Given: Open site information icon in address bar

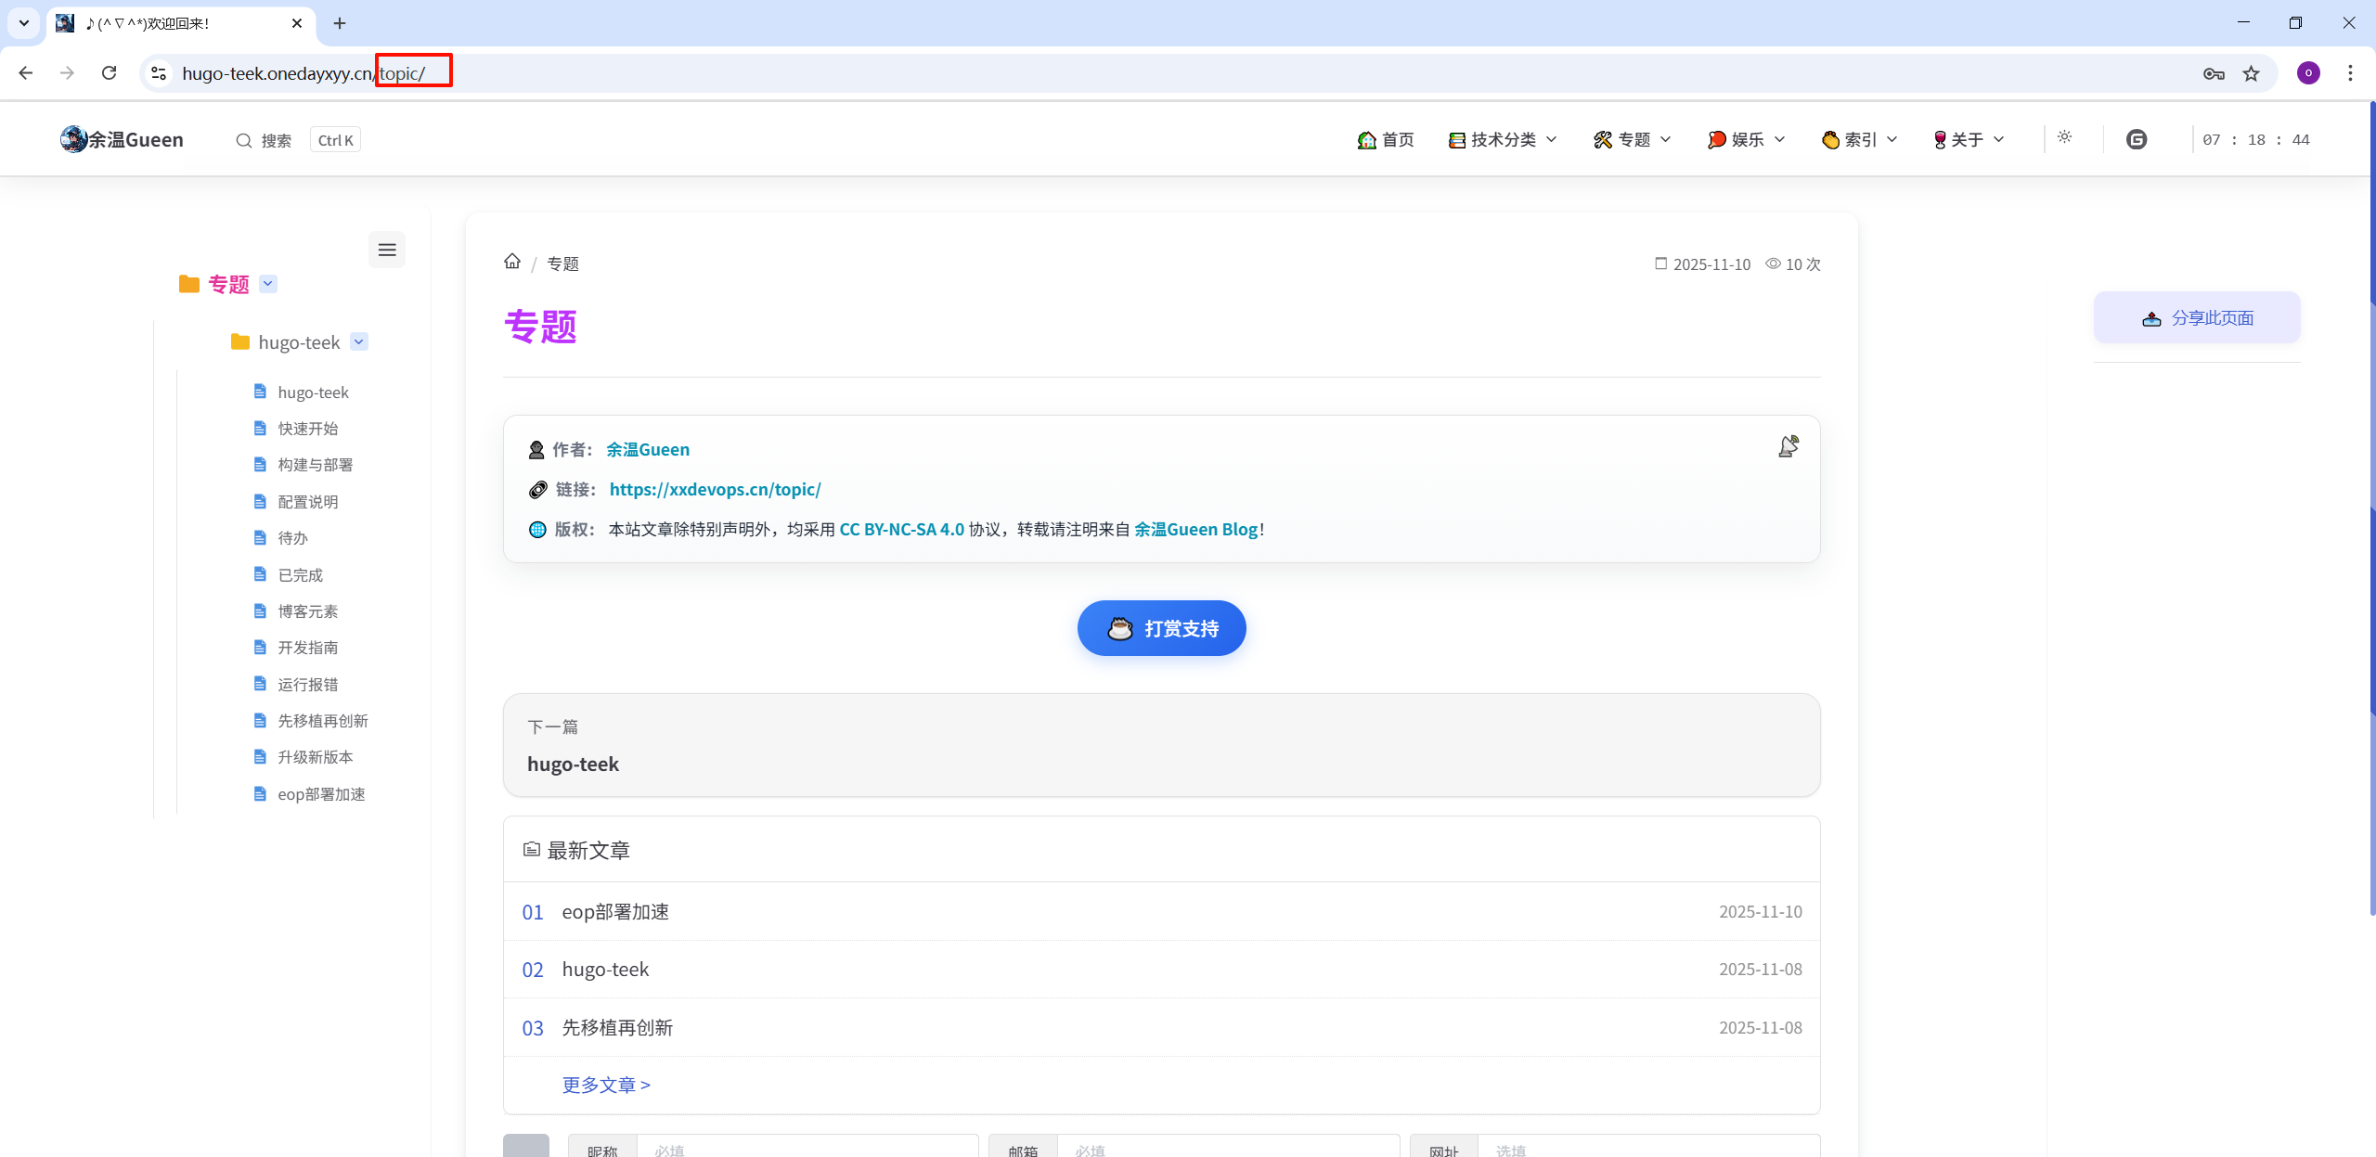Looking at the screenshot, I should click(x=159, y=73).
